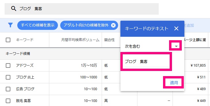The image size is (210, 106).
Task: Toggle the select-all keywords checkbox
Action: [x=8, y=40]
